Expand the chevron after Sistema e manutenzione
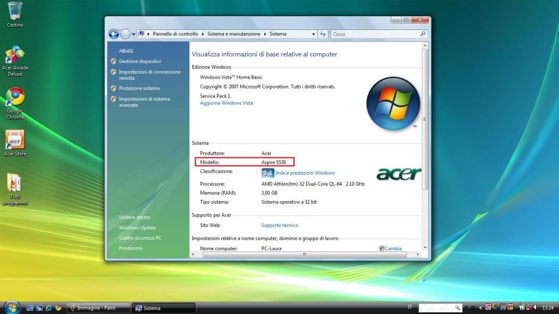The width and height of the screenshot is (559, 314). point(265,34)
